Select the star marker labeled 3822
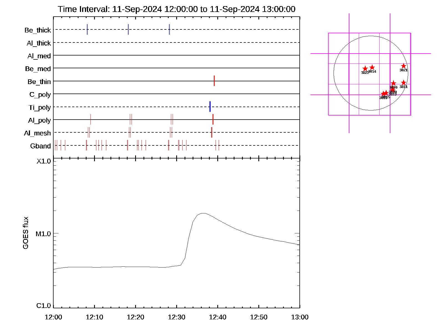444x333 pixels. (365, 69)
